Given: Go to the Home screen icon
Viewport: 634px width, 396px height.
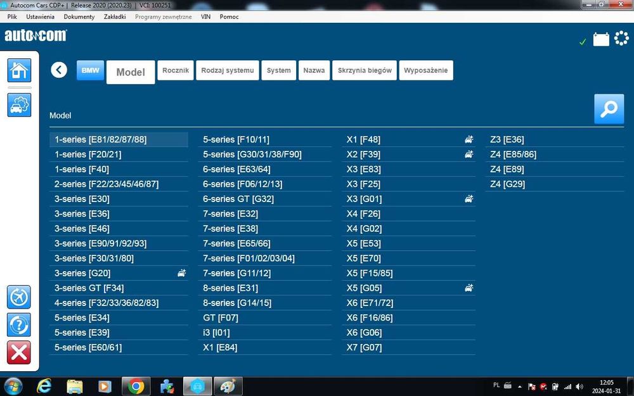Looking at the screenshot, I should [19, 70].
